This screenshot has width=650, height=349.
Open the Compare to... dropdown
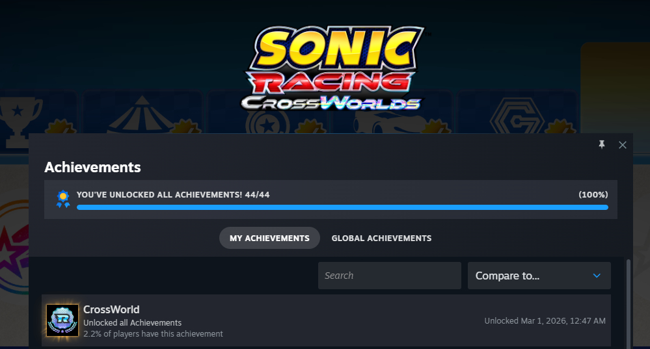click(x=539, y=276)
